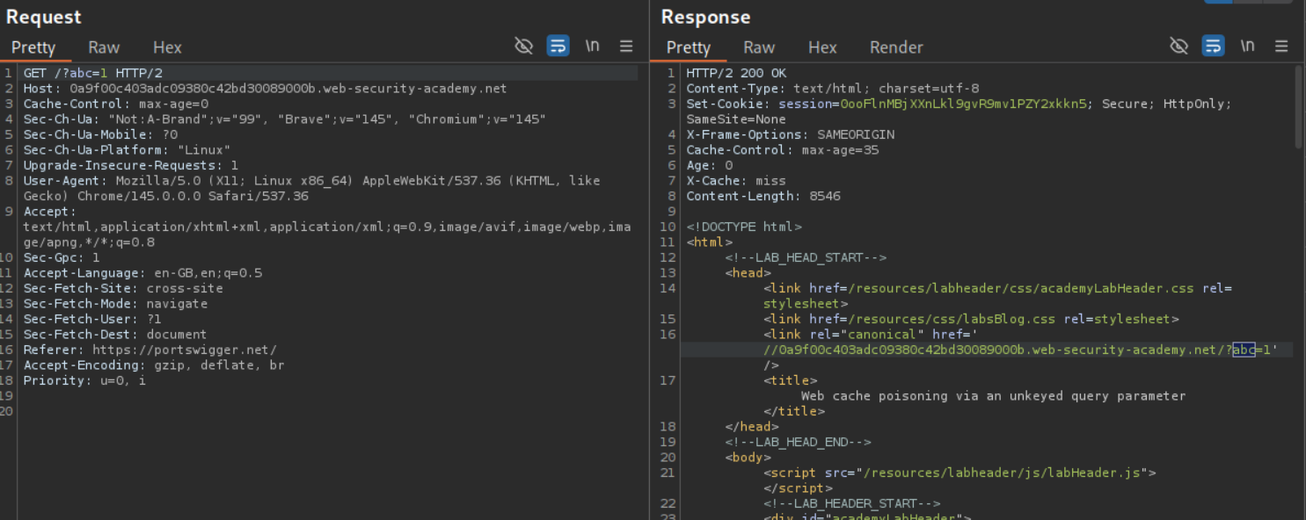Viewport: 1306px width, 520px height.
Task: Open the Request editor hamburger menu
Action: [x=626, y=47]
